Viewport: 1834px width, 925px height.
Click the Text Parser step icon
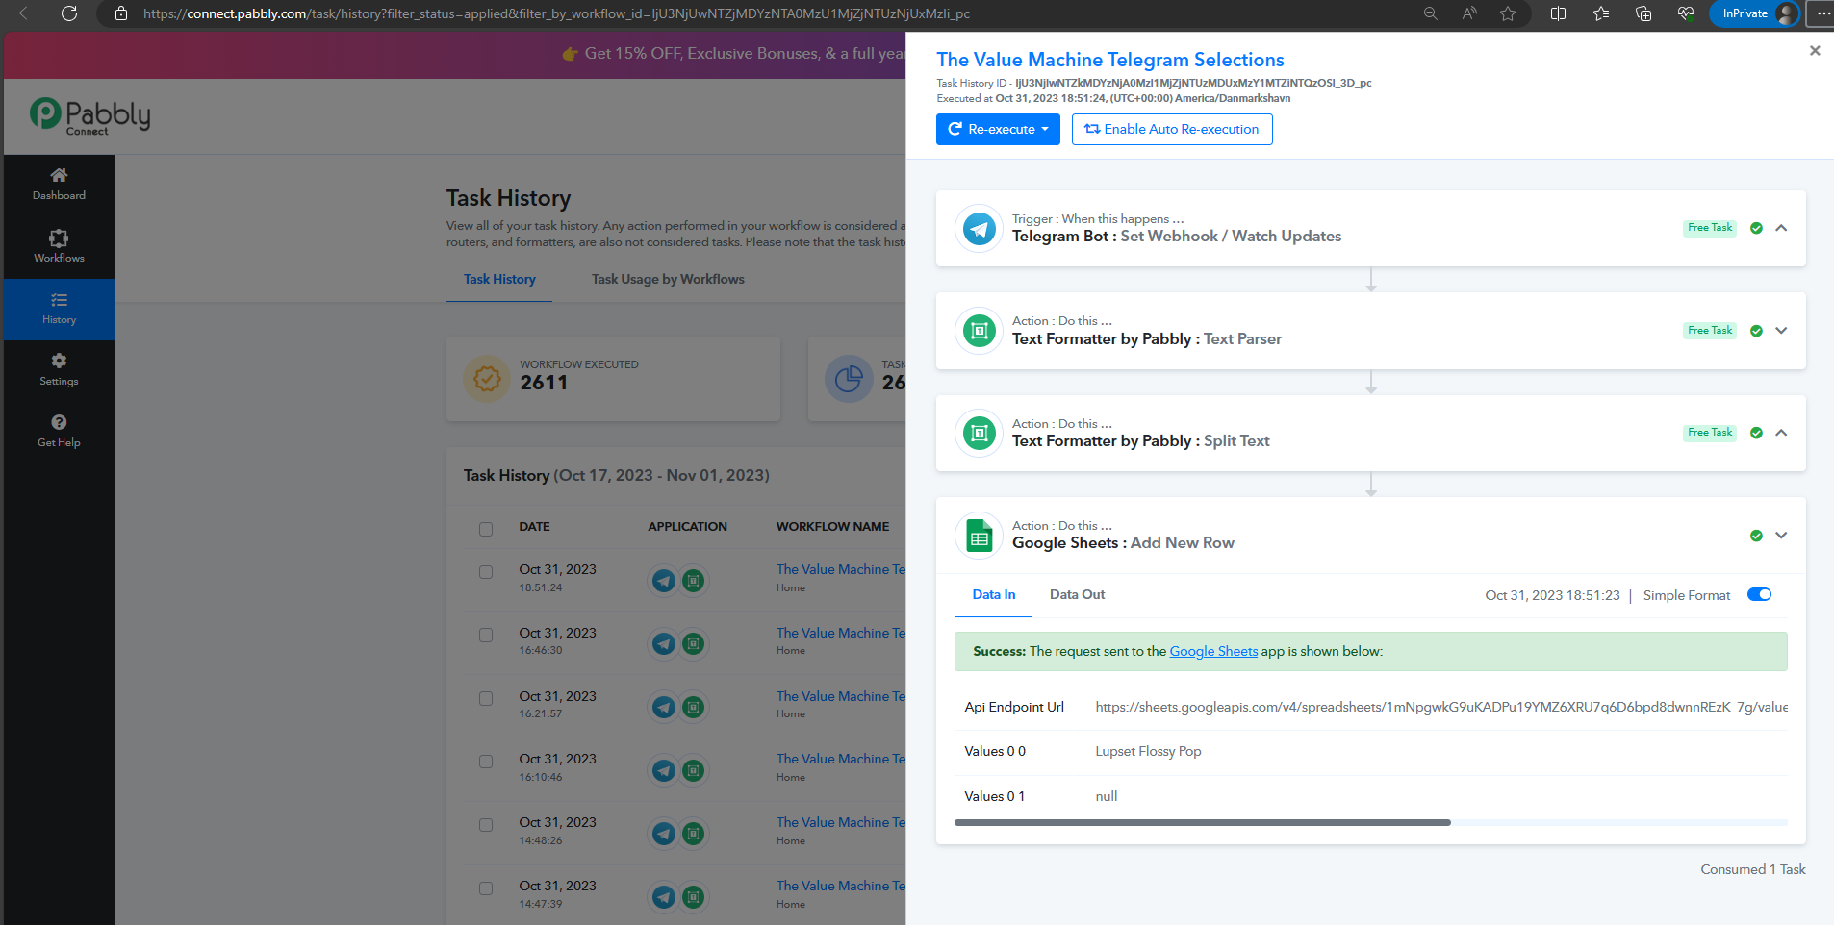pyautogui.click(x=980, y=331)
